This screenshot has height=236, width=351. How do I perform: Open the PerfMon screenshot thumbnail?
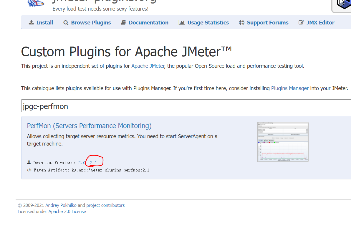283,142
